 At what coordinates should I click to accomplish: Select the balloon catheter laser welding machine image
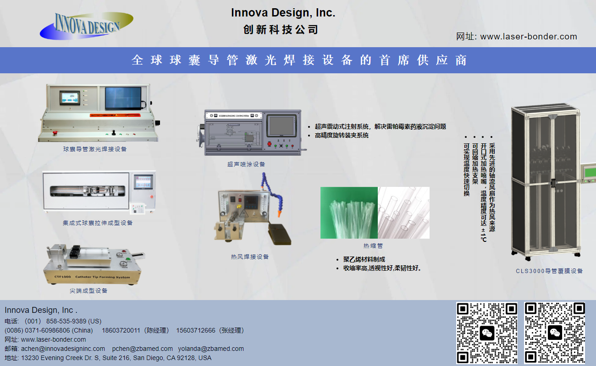[x=99, y=113]
